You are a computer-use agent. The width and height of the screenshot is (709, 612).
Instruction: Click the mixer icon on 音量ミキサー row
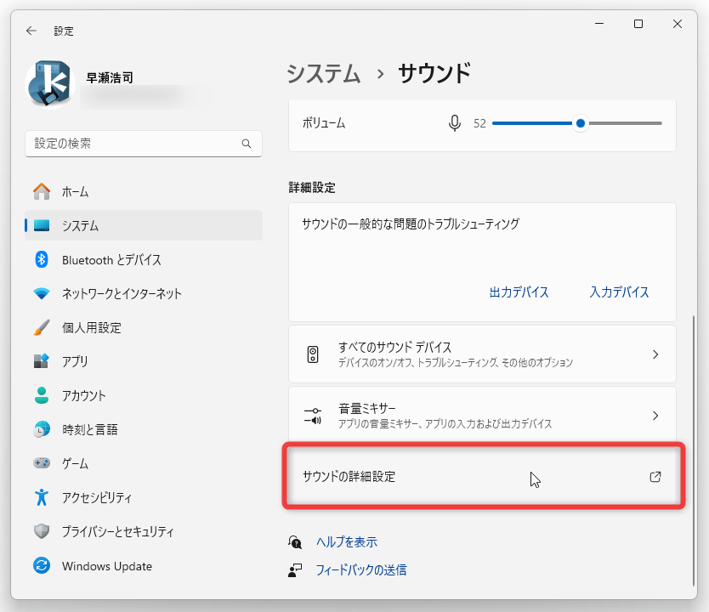pyautogui.click(x=313, y=416)
